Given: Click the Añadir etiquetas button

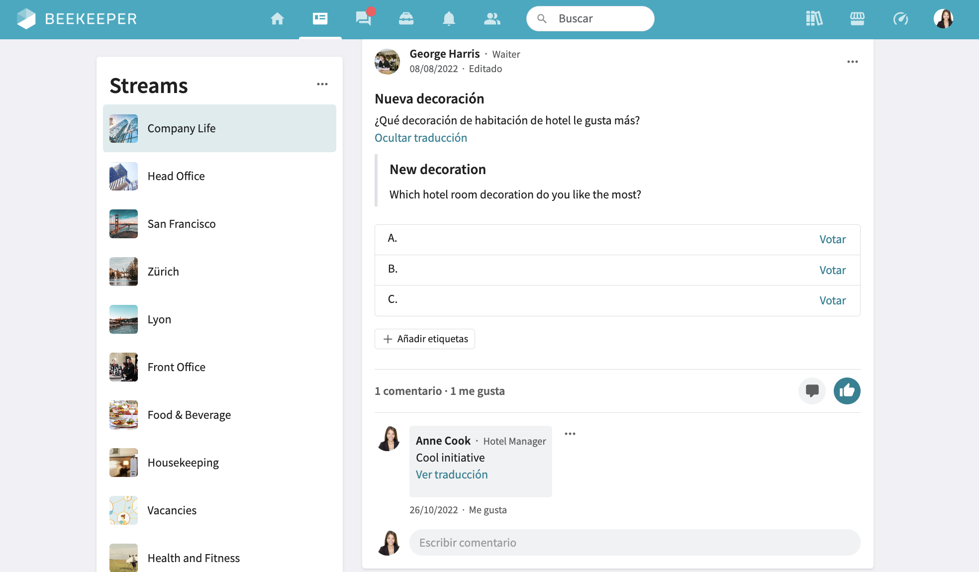Looking at the screenshot, I should point(425,339).
